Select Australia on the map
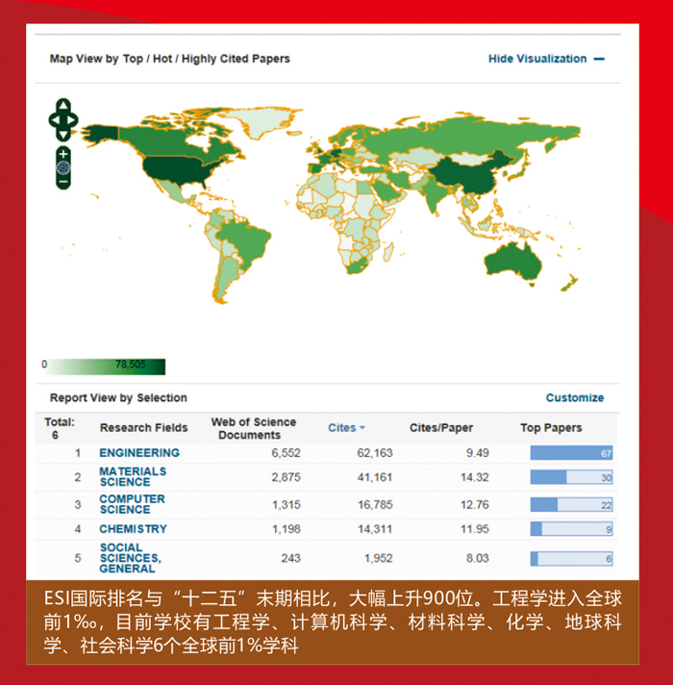Viewport: 673px width, 685px height. pos(514,262)
